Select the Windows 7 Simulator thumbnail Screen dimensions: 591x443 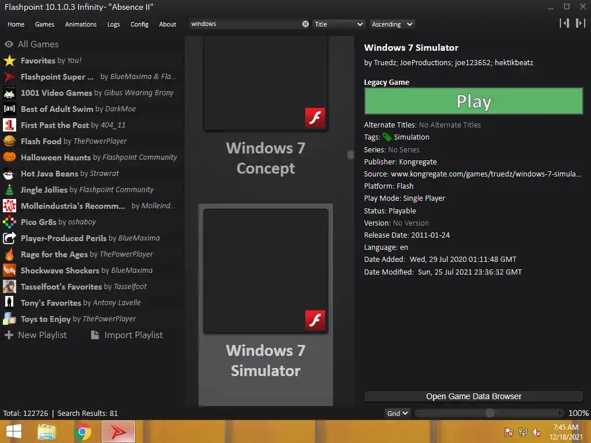pos(265,271)
